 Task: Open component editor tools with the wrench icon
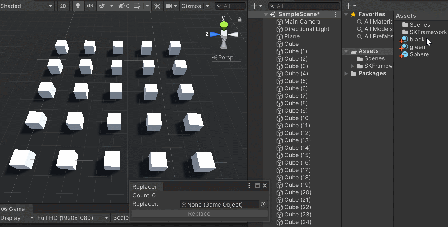click(157, 6)
